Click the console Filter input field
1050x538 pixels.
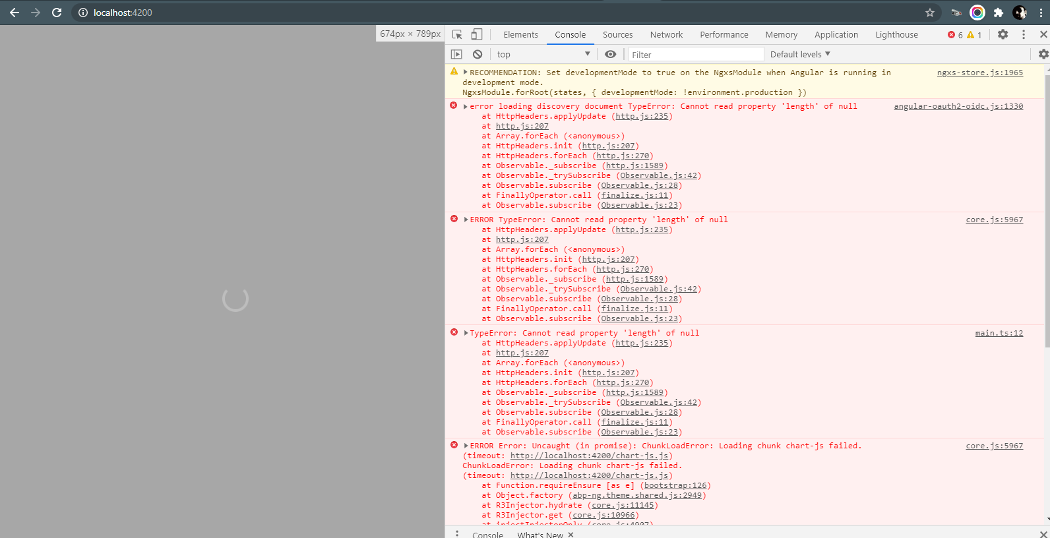(696, 54)
